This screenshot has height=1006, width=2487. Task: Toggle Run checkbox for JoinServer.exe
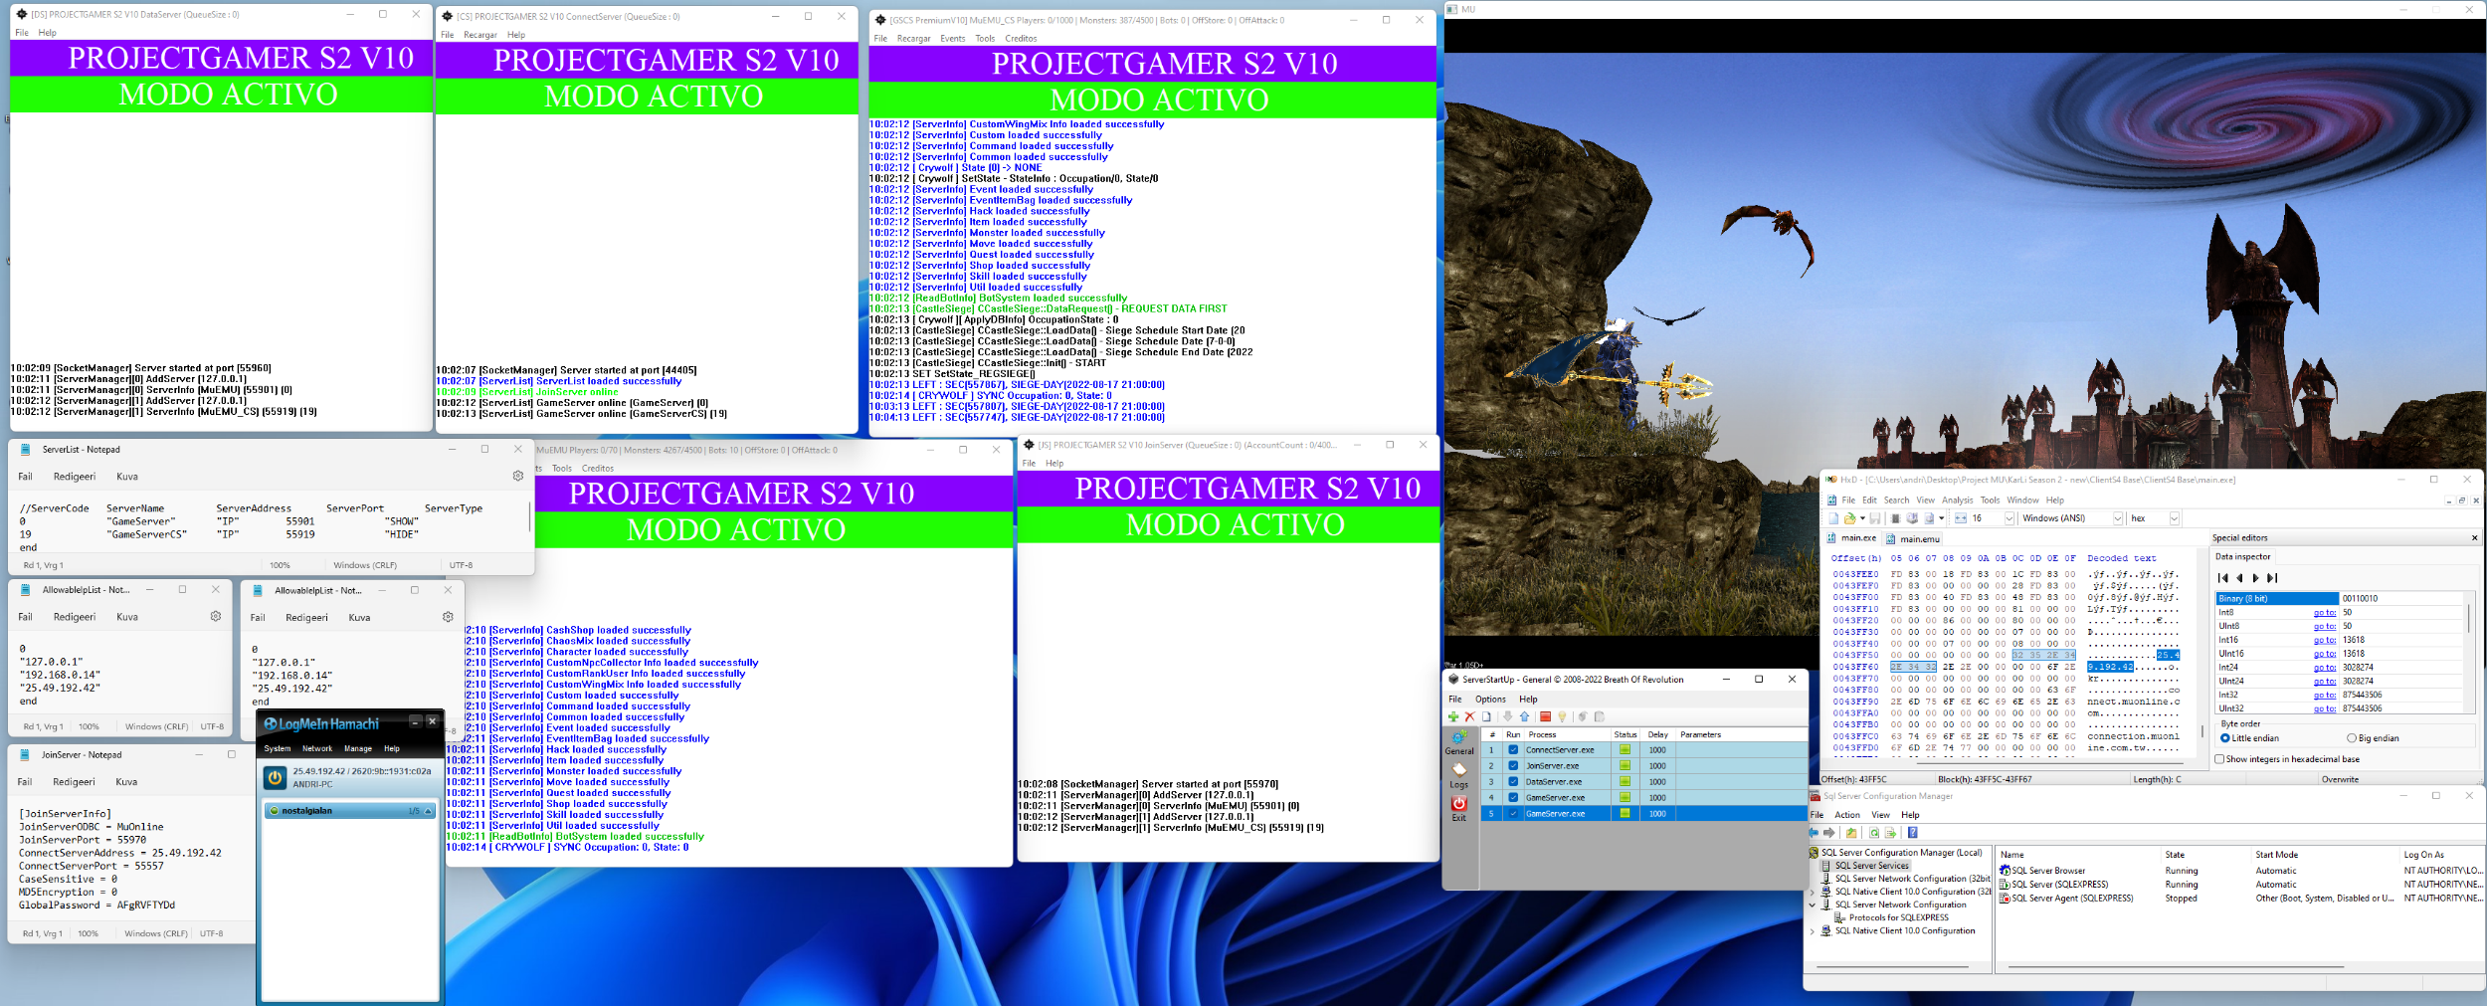tap(1513, 766)
